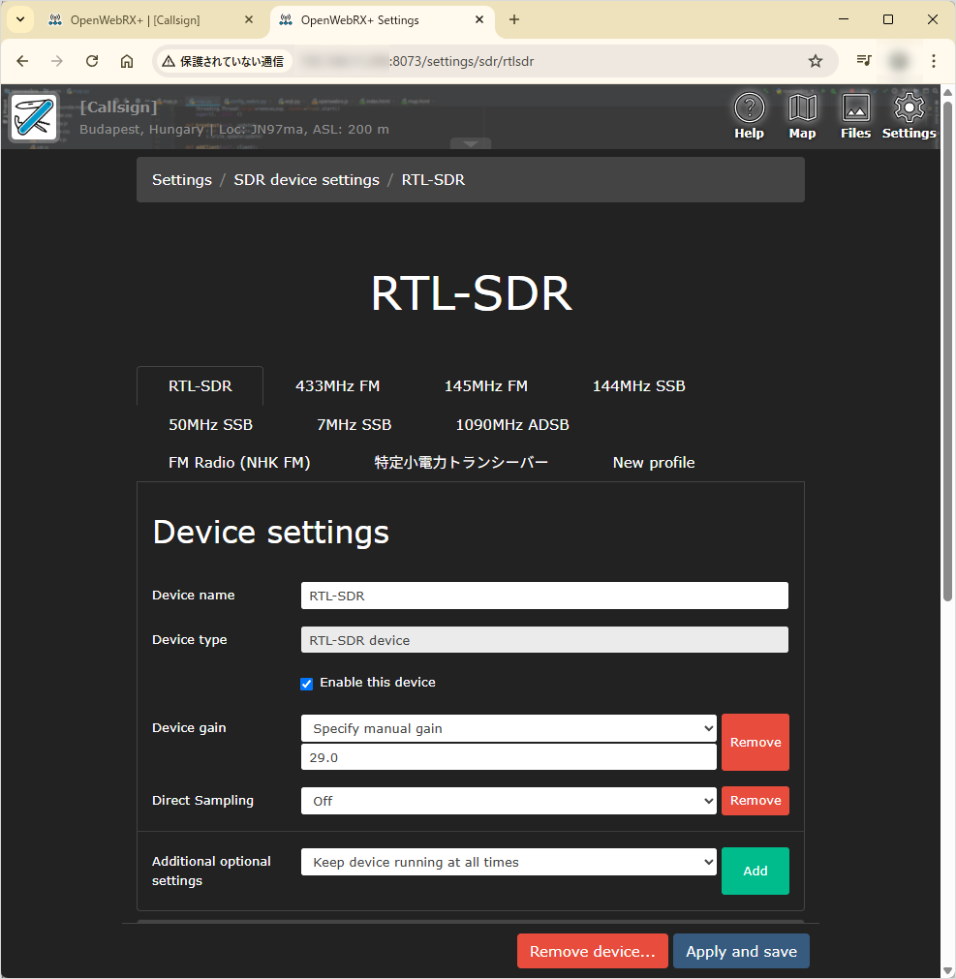Click the browser reload icon
The width and height of the screenshot is (956, 979).
91,60
